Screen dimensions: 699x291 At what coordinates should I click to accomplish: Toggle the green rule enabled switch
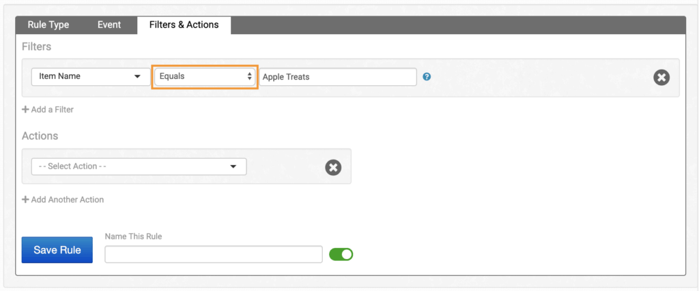coord(341,254)
